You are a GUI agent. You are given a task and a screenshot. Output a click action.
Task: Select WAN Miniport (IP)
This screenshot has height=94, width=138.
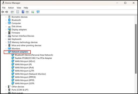click(x=23, y=64)
